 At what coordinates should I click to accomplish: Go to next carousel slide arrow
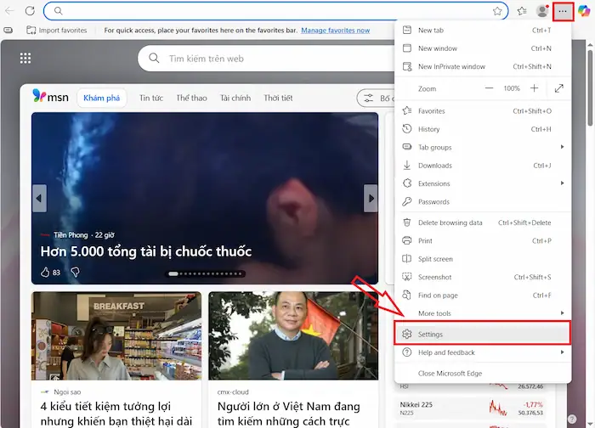coord(370,200)
